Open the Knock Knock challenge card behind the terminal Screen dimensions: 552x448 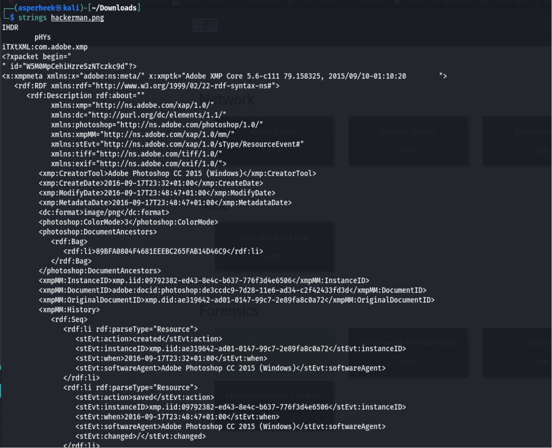pos(274,141)
